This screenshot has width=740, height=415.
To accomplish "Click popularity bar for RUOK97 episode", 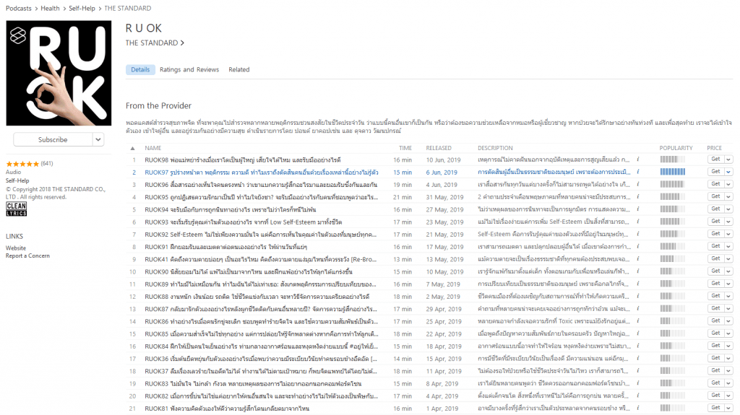I will [673, 172].
